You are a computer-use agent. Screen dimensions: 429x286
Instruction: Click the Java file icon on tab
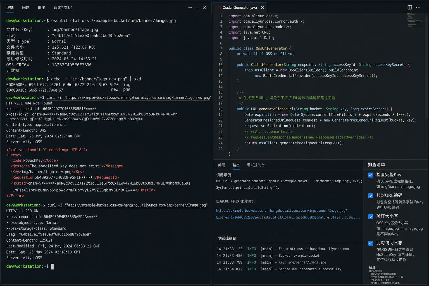pos(219,8)
